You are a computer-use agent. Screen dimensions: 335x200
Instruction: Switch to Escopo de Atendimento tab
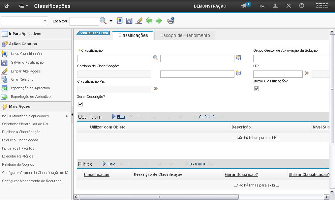(x=185, y=35)
